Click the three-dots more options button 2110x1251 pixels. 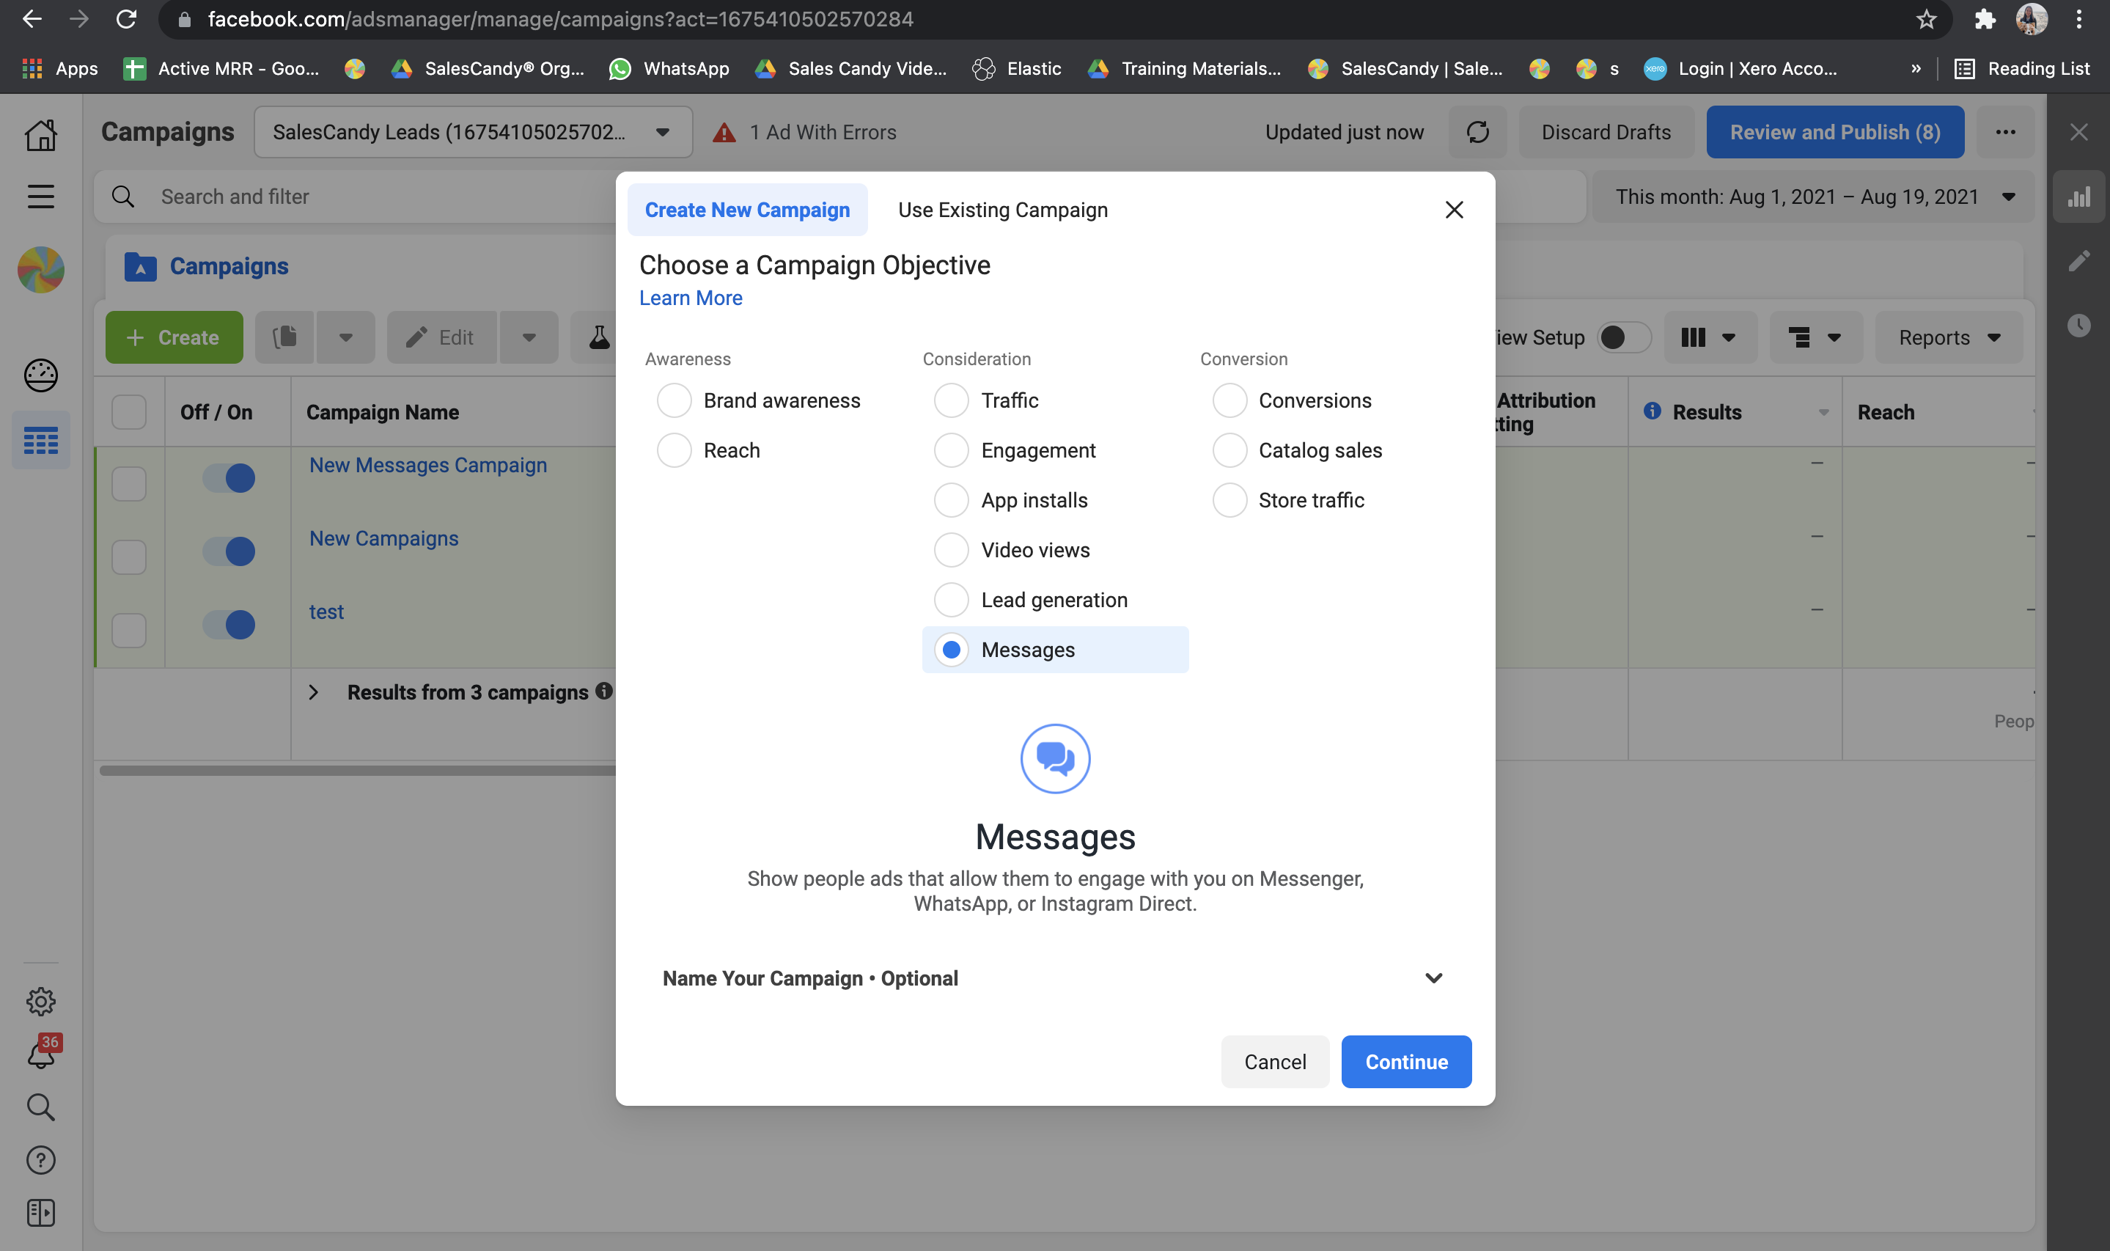(x=2005, y=132)
